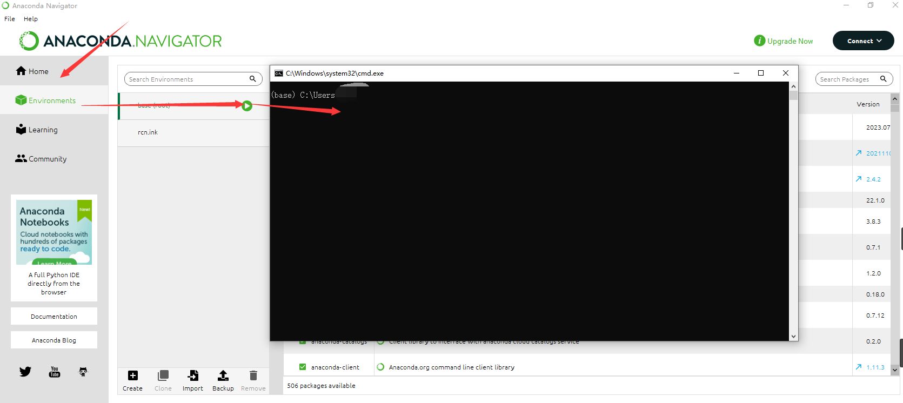Click the cmd window scrollbar down arrow
This screenshot has width=903, height=403.
click(793, 336)
